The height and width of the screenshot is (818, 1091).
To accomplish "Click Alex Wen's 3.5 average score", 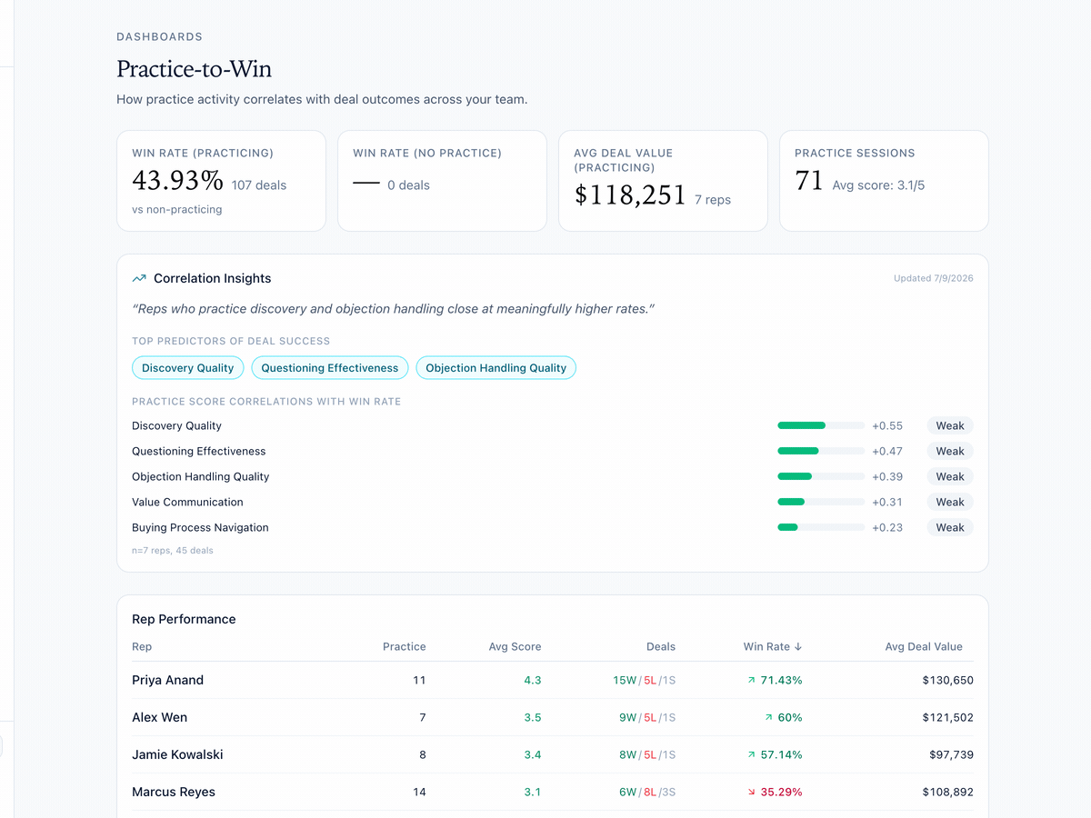I will click(533, 717).
